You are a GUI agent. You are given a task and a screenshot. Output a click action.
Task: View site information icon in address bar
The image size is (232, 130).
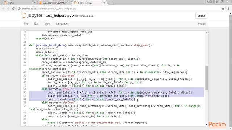19,9
